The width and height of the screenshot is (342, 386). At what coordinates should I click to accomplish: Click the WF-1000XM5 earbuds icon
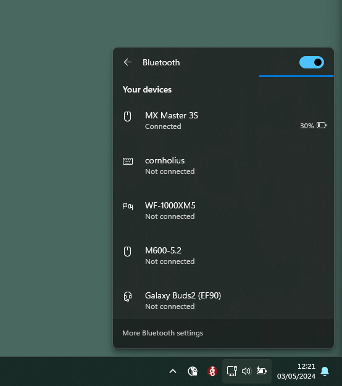pos(128,206)
